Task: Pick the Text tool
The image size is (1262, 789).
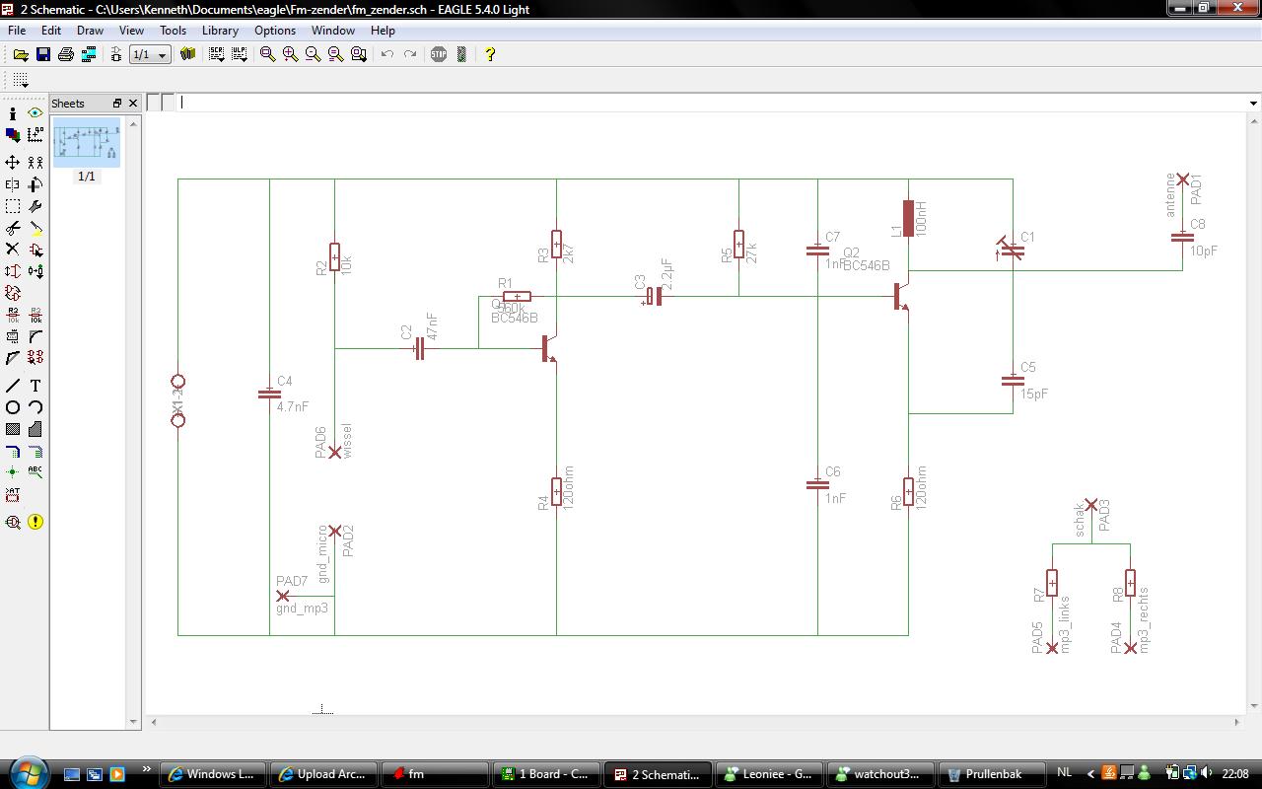Action: click(35, 386)
